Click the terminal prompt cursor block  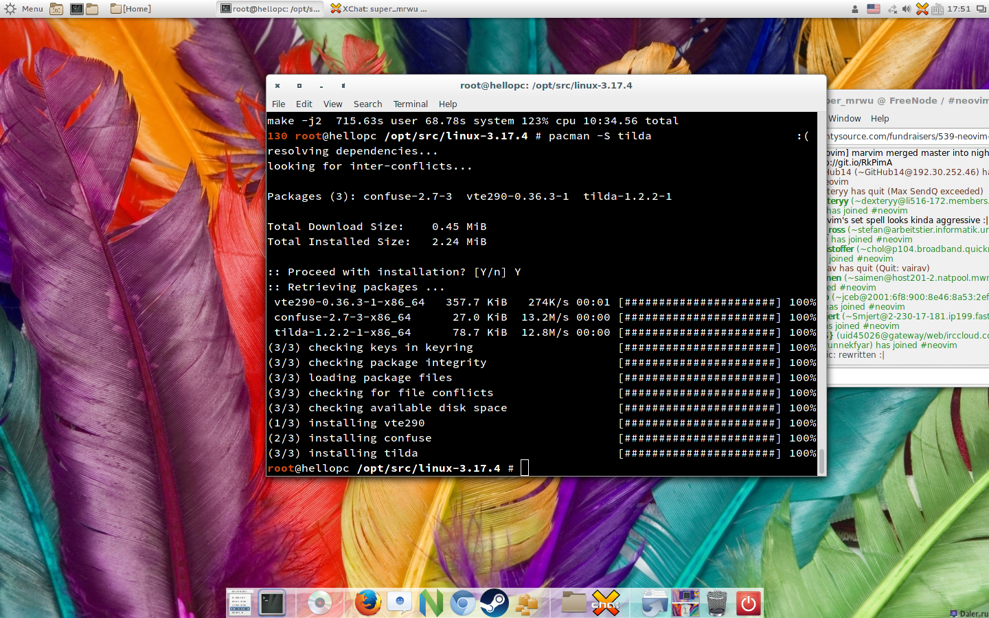tap(525, 468)
